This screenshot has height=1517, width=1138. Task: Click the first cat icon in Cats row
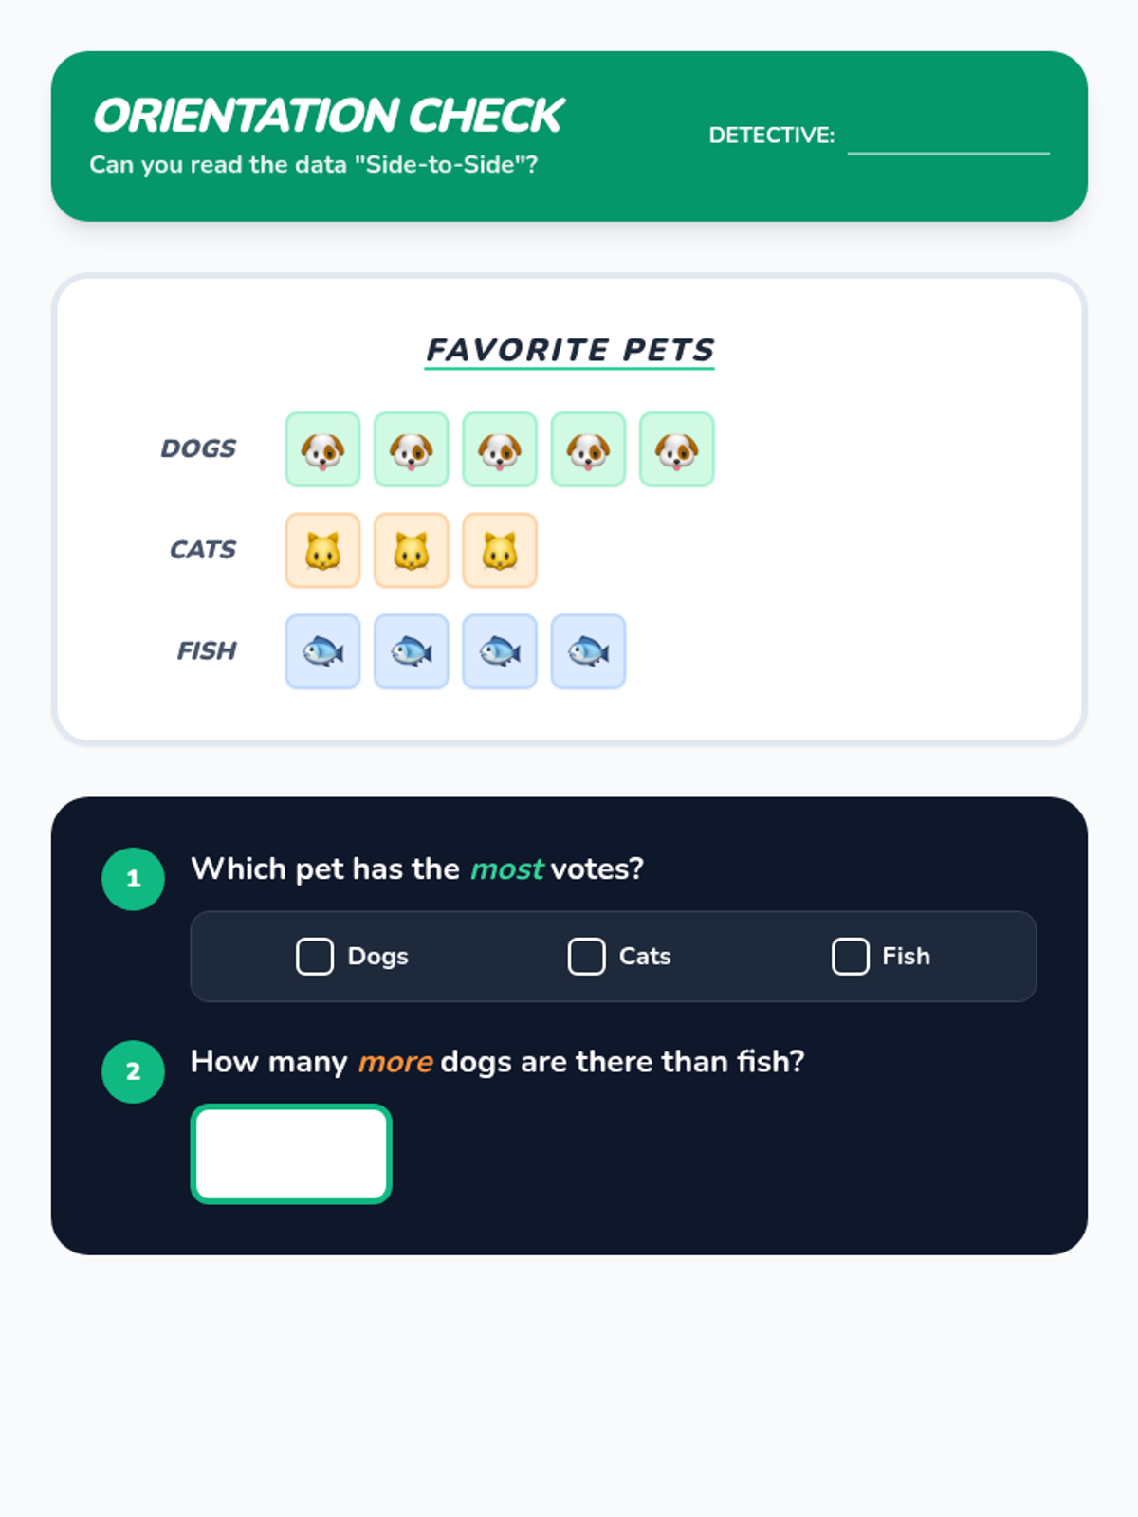coord(322,551)
